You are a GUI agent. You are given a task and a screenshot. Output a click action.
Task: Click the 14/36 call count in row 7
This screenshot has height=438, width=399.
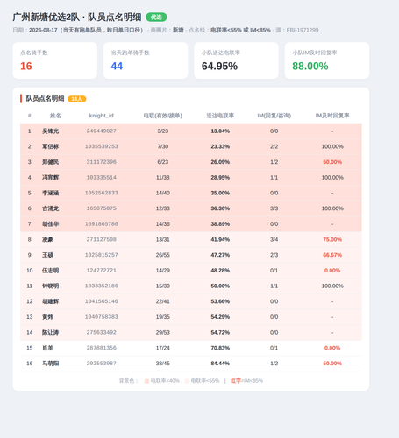[163, 224]
